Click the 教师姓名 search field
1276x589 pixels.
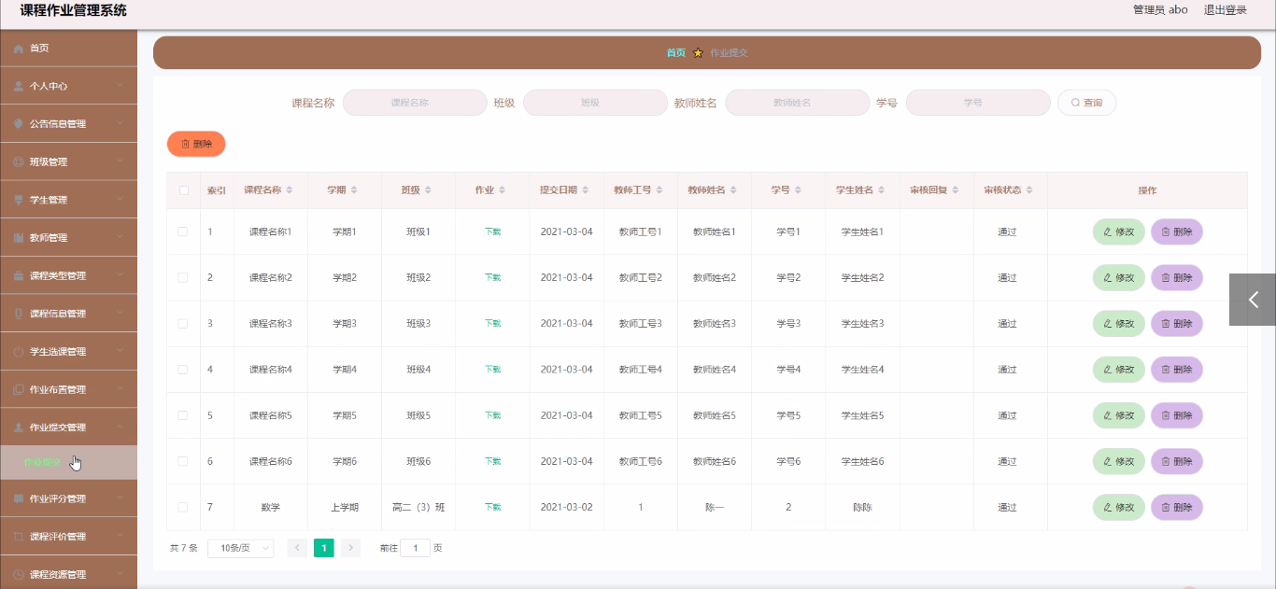point(797,103)
